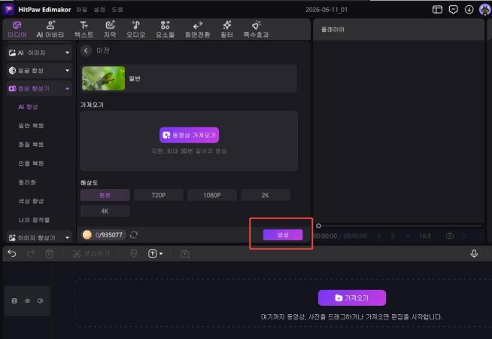Image resolution: width=492 pixels, height=339 pixels.
Task: Click the 동영상 가져오기 import button
Action: [190, 135]
